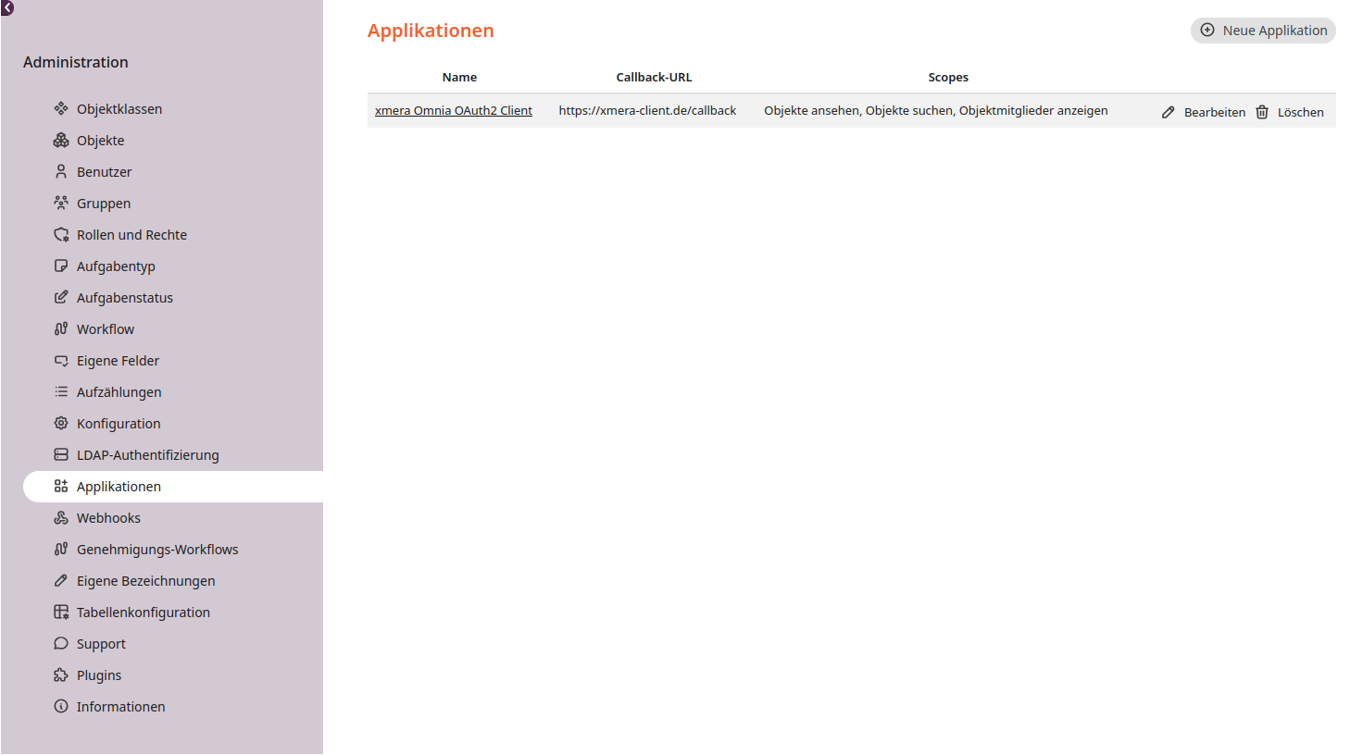
Task: Click the Tabellenkonfiguration table icon
Action: click(x=61, y=612)
